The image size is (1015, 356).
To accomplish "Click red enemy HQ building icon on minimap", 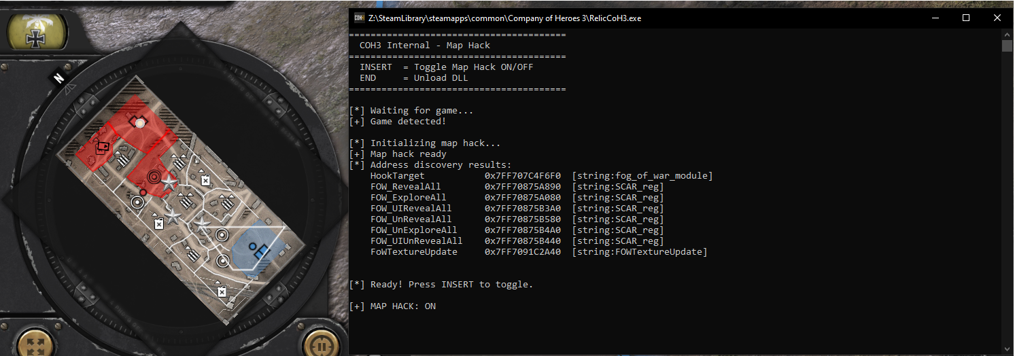I will [x=102, y=146].
